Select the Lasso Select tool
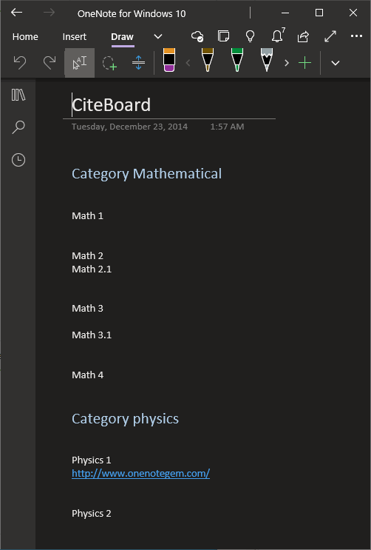Screen dimensions: 371x550 coord(109,63)
